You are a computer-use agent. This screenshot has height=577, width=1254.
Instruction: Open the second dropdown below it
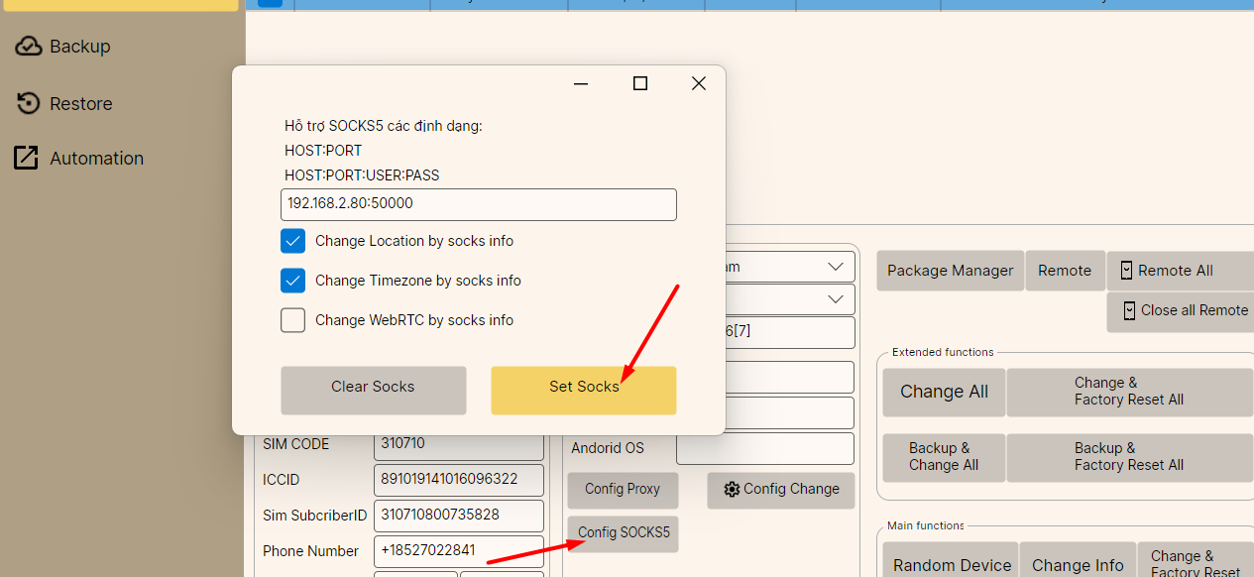[834, 299]
